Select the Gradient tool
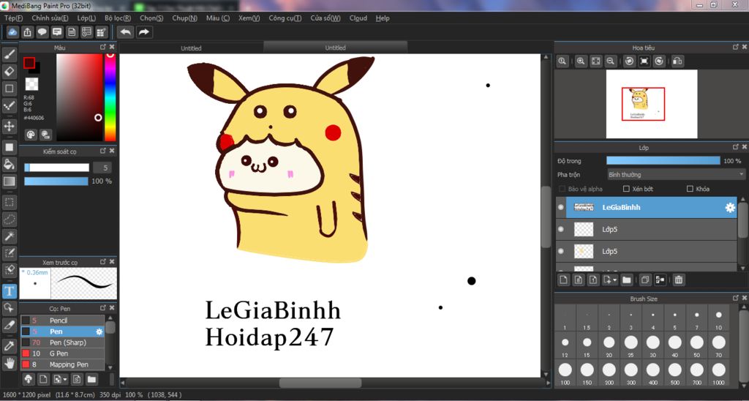Screen dimensions: 749x401 (9, 181)
